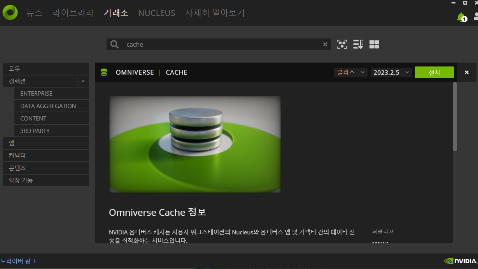
Task: Open the 드라이버 링크 link
Action: coord(18,261)
